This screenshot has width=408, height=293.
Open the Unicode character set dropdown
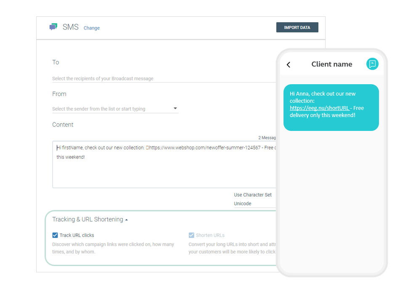[252, 204]
